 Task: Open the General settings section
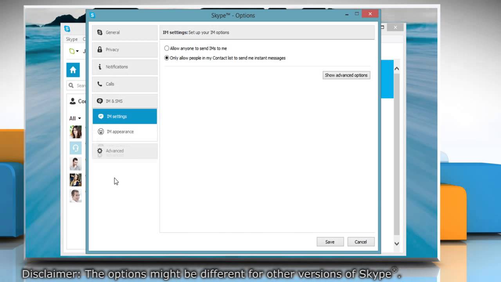[x=125, y=33]
